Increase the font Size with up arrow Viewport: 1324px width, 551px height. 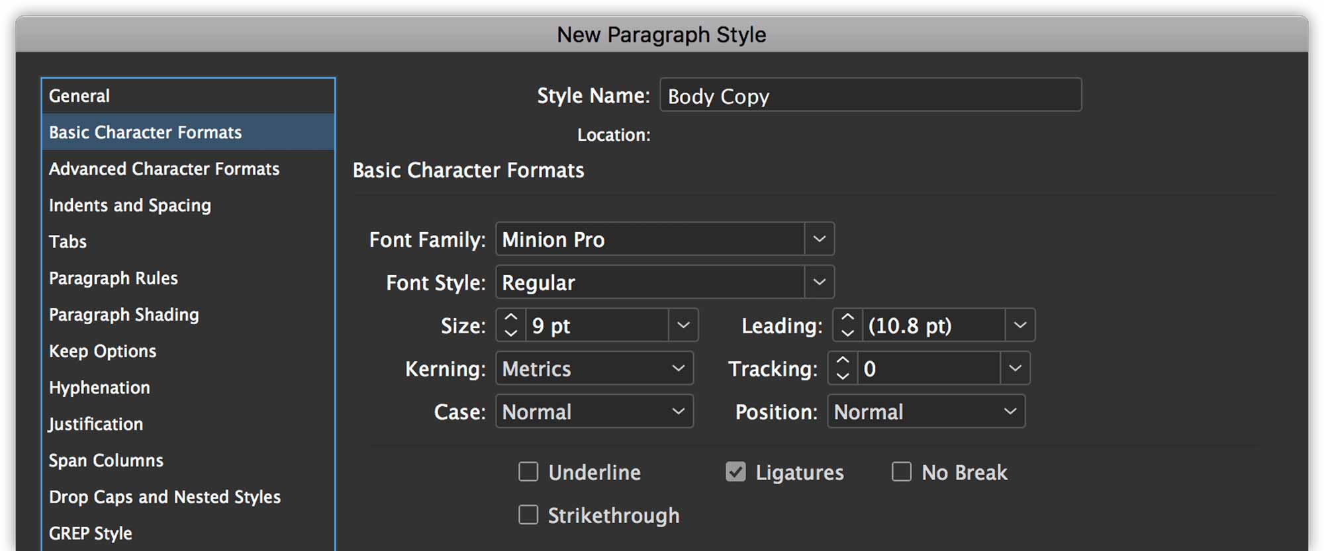tap(510, 318)
